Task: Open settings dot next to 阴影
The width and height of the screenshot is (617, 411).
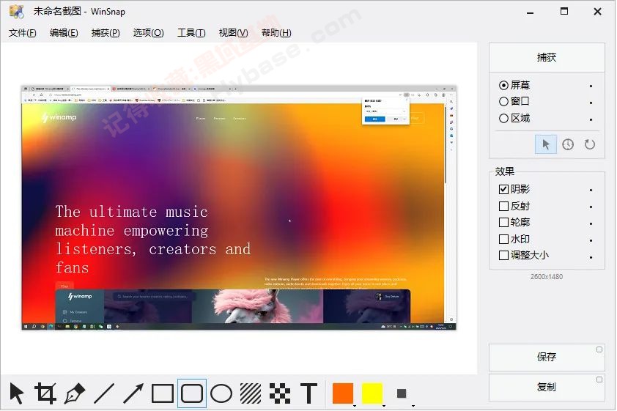Action: tap(591, 190)
